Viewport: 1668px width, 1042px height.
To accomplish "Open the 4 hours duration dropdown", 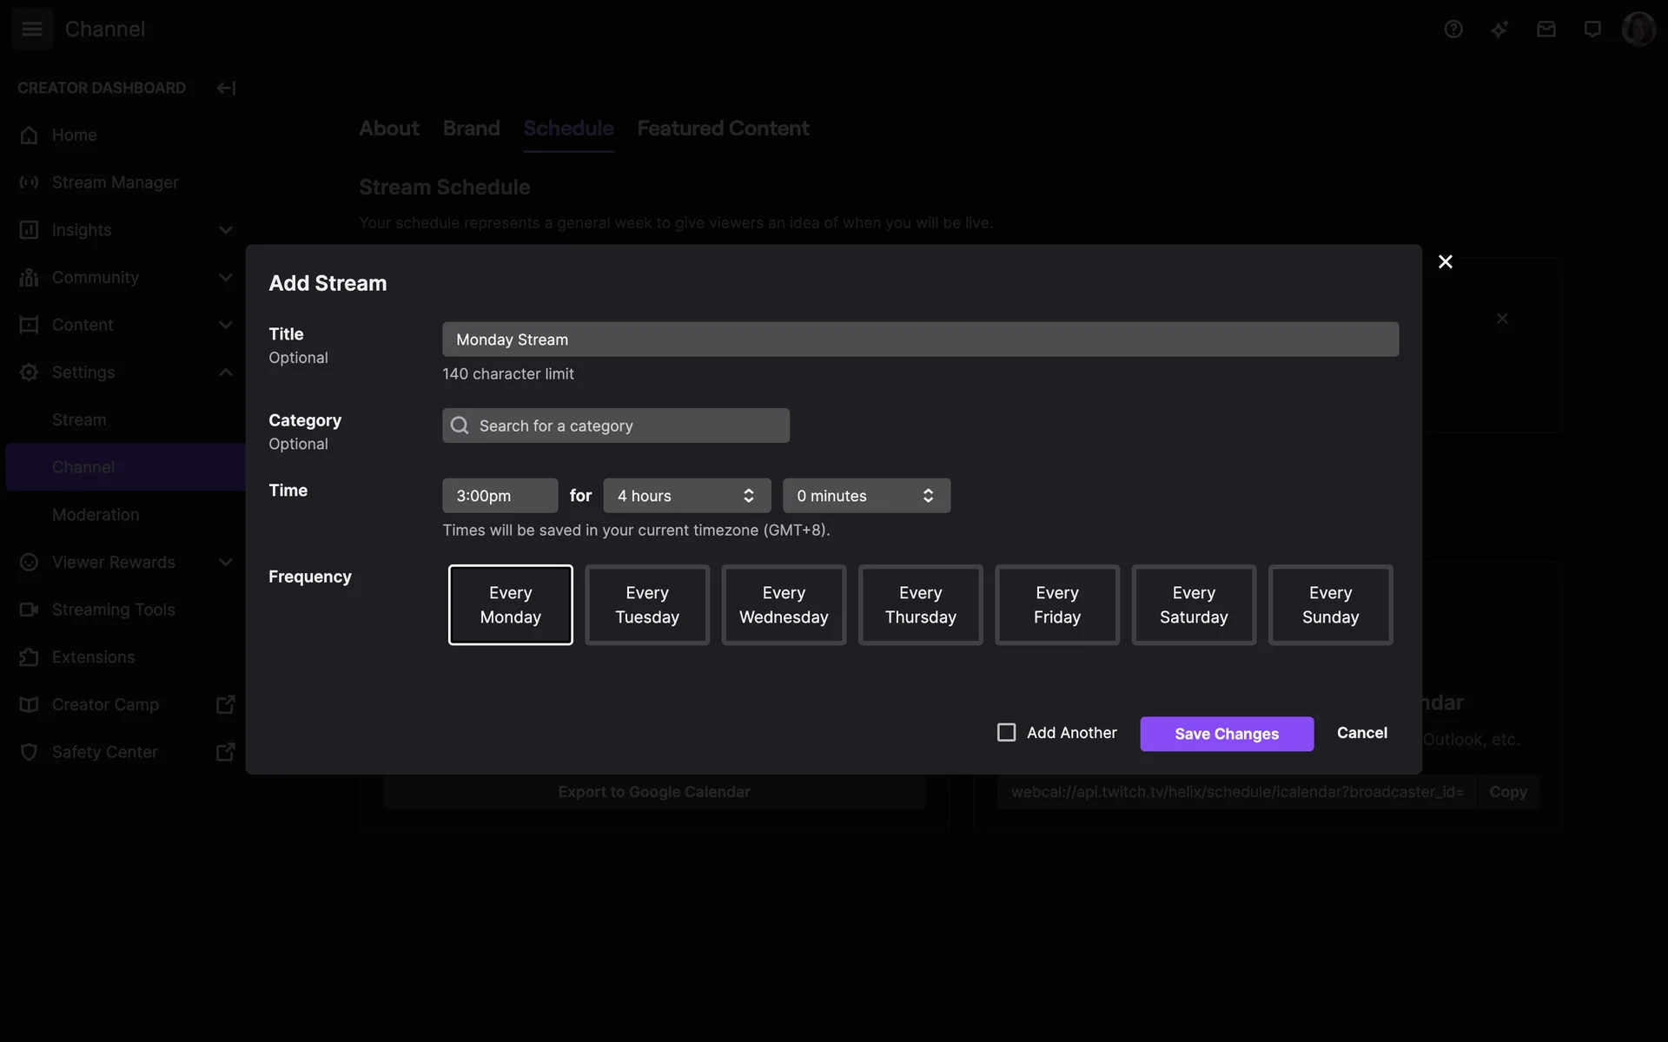I will coord(686,496).
